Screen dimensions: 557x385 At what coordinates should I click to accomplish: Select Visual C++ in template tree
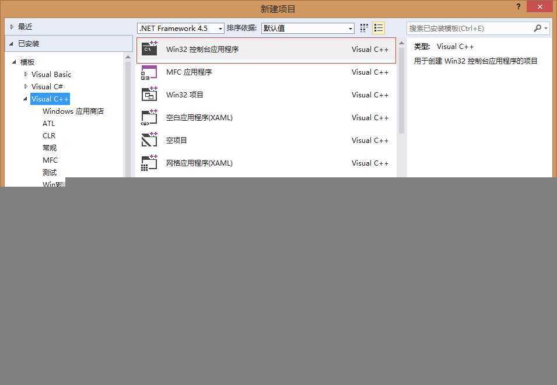50,99
